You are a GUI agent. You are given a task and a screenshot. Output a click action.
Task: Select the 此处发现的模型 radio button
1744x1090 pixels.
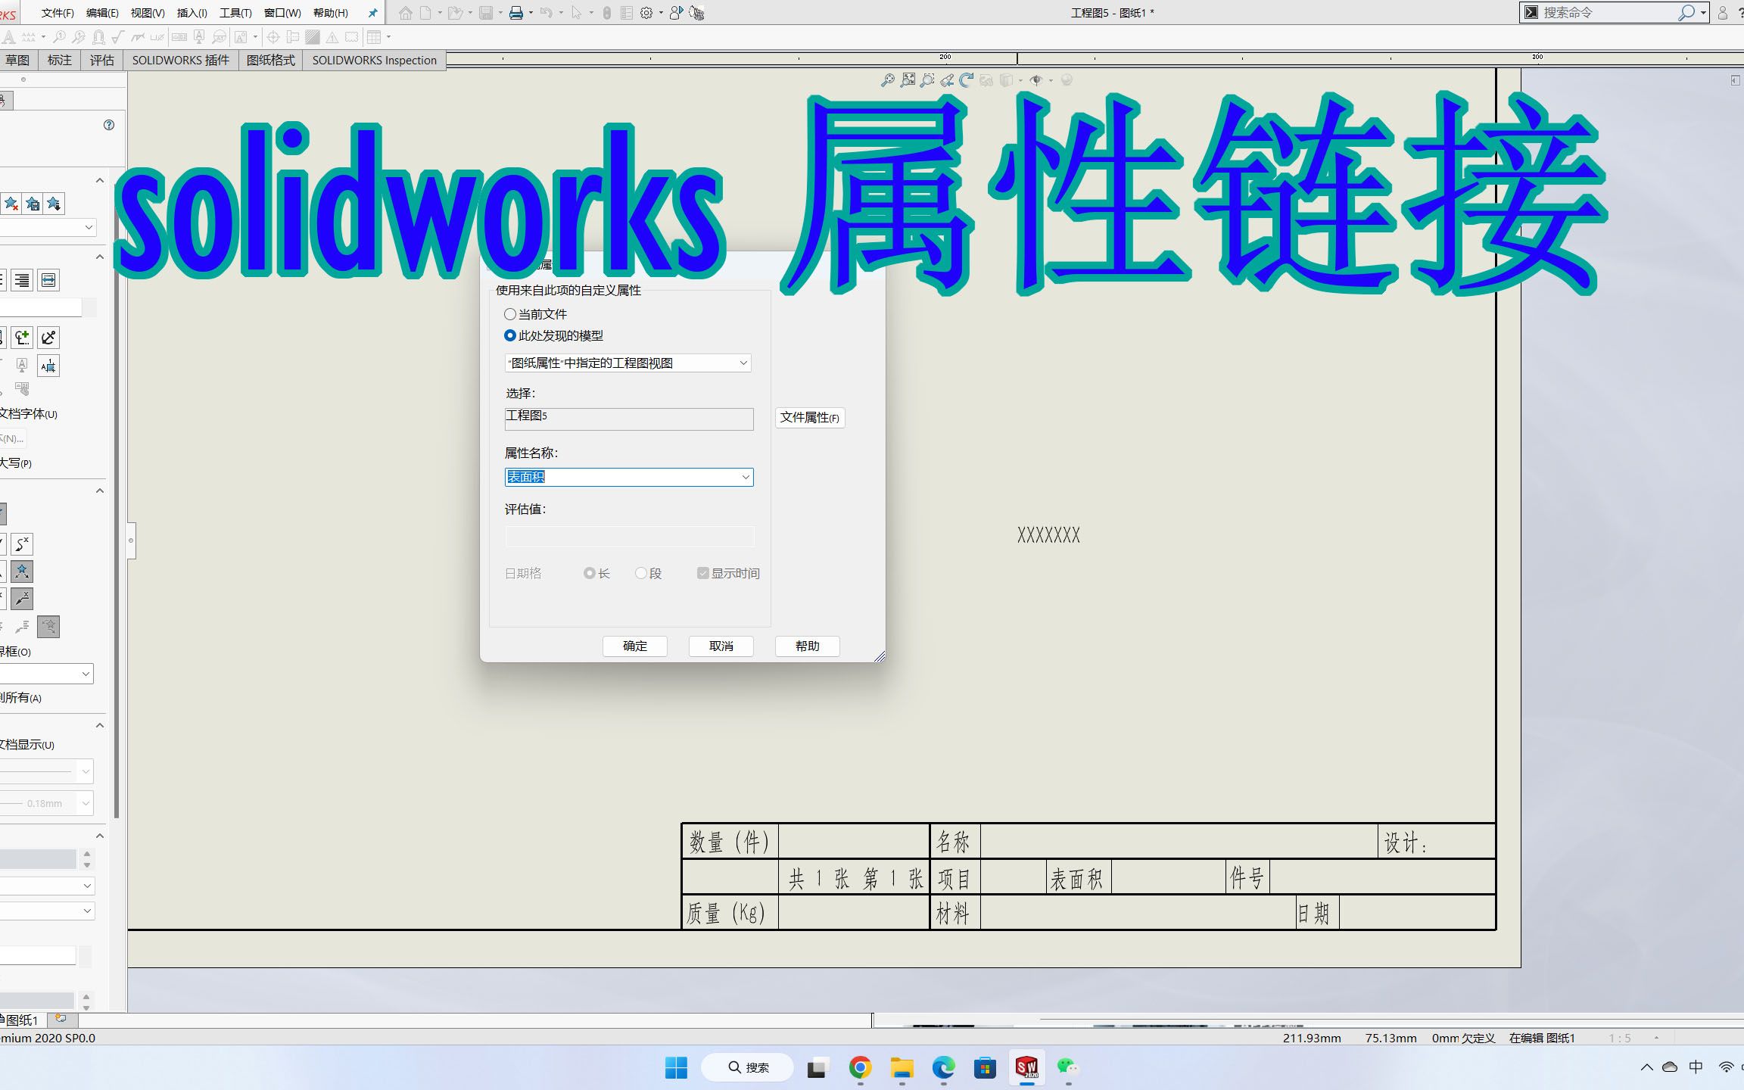(510, 335)
